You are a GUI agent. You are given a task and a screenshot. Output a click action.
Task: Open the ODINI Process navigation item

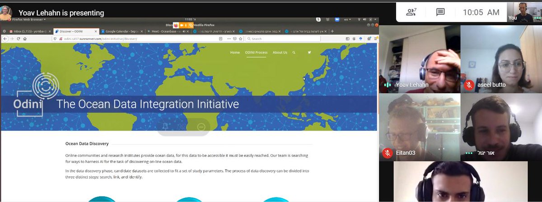[256, 52]
